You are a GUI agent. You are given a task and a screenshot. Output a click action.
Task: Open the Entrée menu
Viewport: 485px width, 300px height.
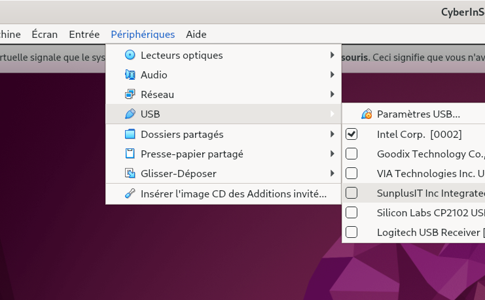(x=84, y=35)
